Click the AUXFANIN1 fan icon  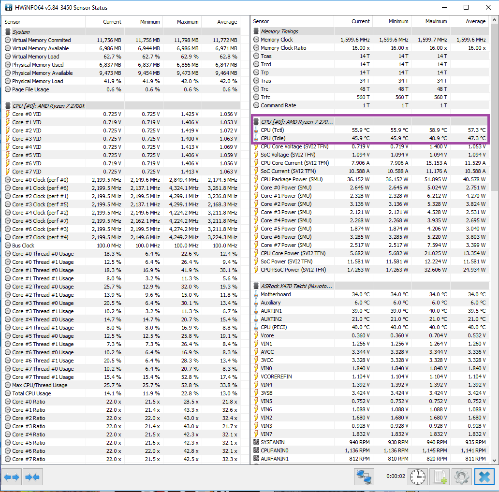(x=256, y=459)
